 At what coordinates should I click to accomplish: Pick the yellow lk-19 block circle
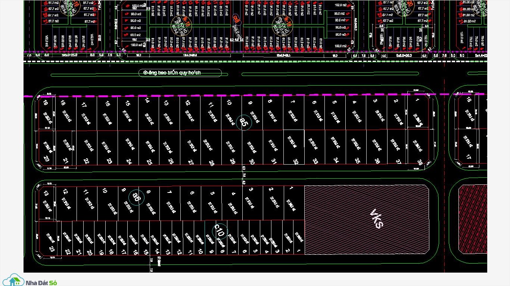coord(283,25)
